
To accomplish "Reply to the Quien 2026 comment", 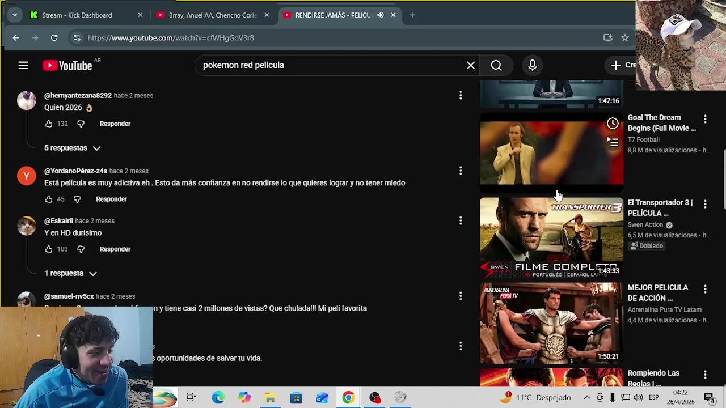I will coord(115,124).
